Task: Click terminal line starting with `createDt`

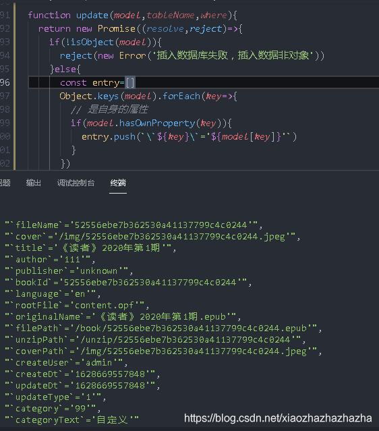Action: tap(82, 374)
